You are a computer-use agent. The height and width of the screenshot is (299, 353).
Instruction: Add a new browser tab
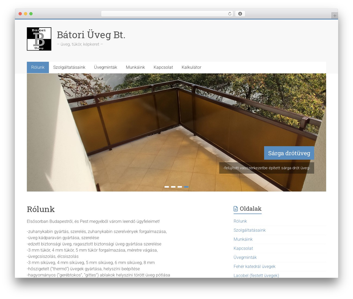tap(335, 16)
